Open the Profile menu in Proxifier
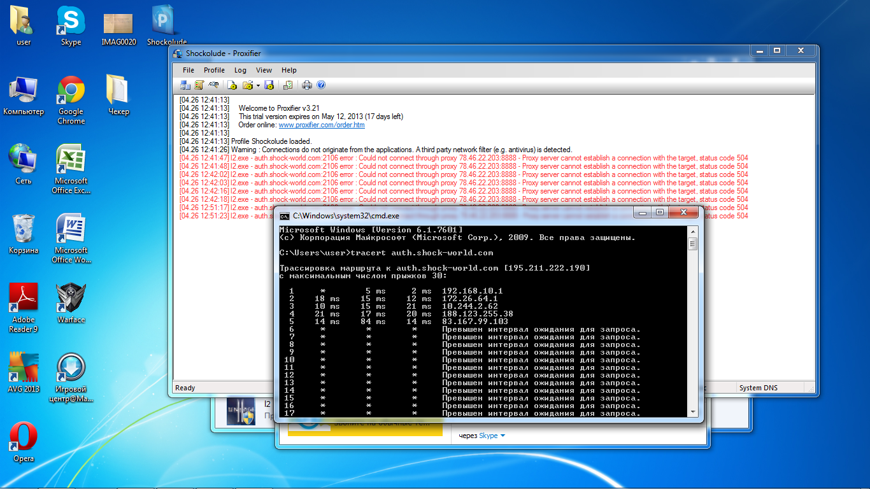Screen dimensions: 870x489 point(214,70)
